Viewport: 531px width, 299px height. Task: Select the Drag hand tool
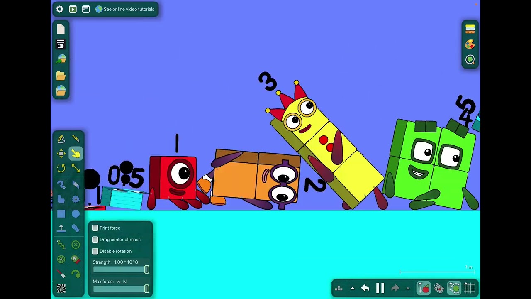[x=76, y=154]
